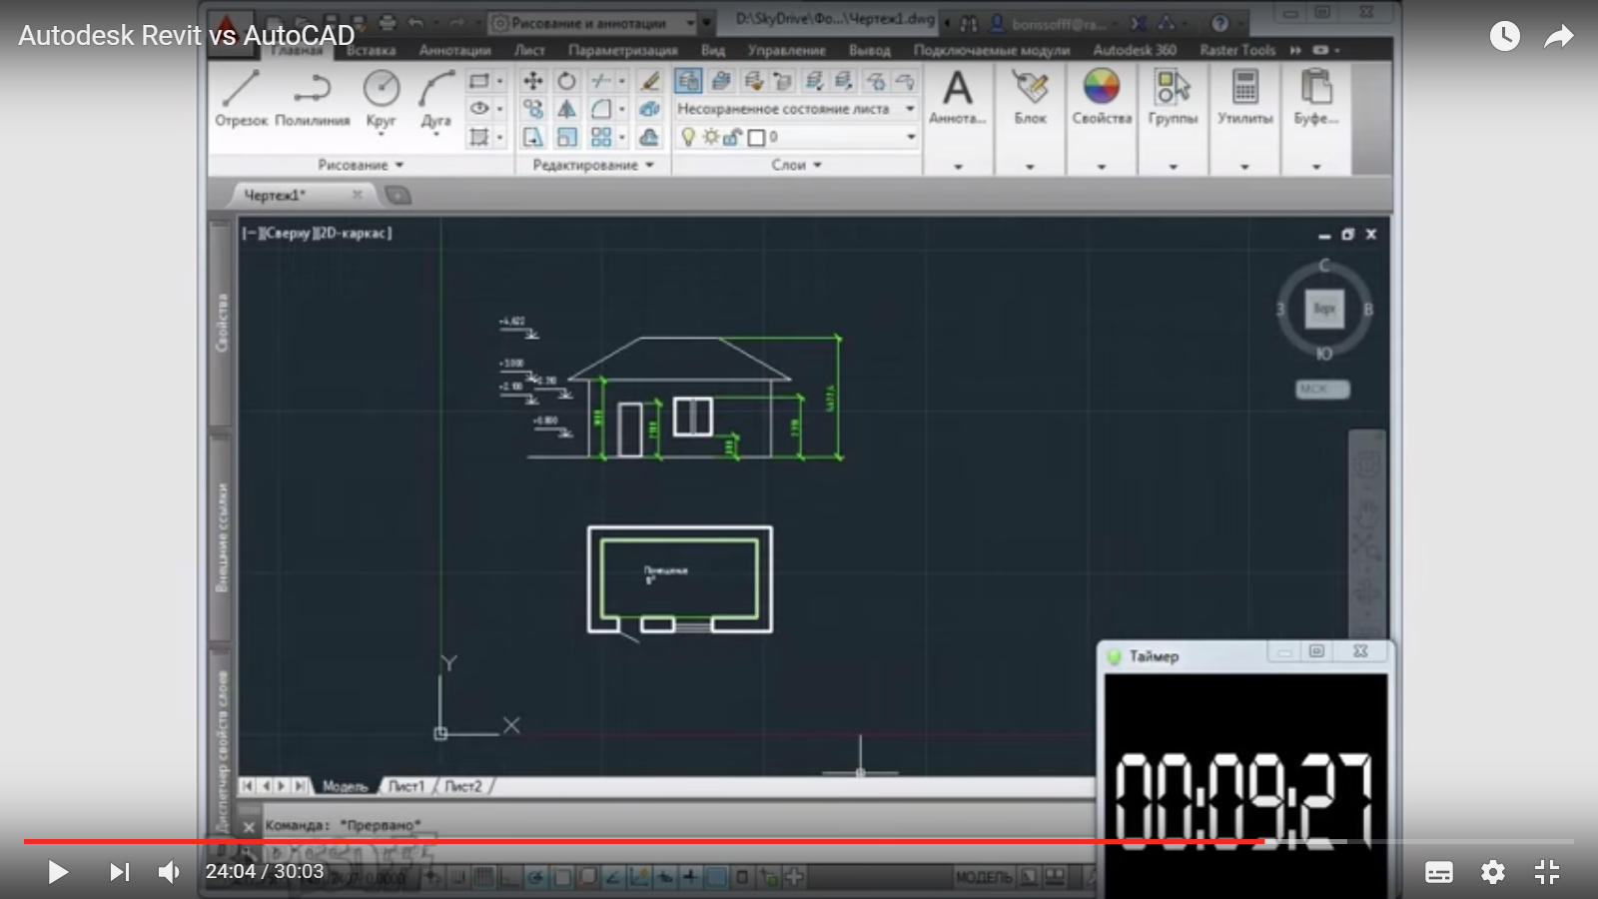Screen dimensions: 1598x899
Task: Mute the video volume
Action: pyautogui.click(x=169, y=872)
